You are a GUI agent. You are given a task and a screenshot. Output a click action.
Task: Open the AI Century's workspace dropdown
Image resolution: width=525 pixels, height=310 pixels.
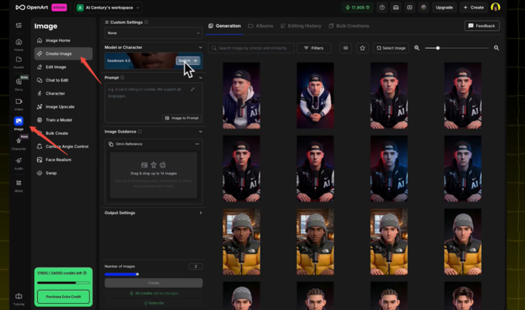coord(108,7)
